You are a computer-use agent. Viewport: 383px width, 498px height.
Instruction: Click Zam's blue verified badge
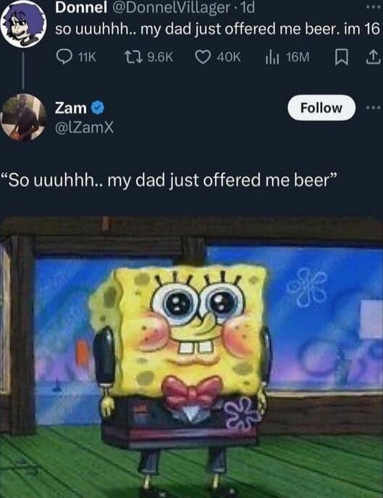[x=98, y=108]
